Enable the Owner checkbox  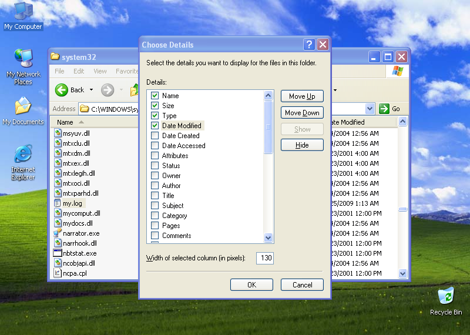click(x=155, y=176)
